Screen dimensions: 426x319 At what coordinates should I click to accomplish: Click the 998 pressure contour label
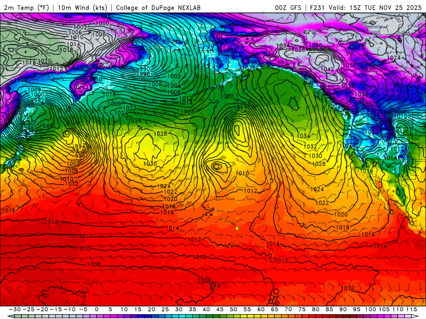coord(105,16)
